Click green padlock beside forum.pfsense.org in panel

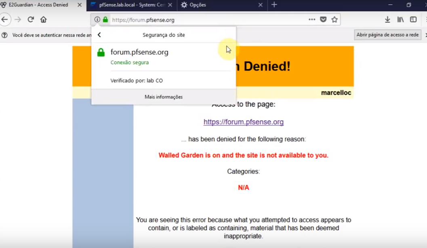101,52
